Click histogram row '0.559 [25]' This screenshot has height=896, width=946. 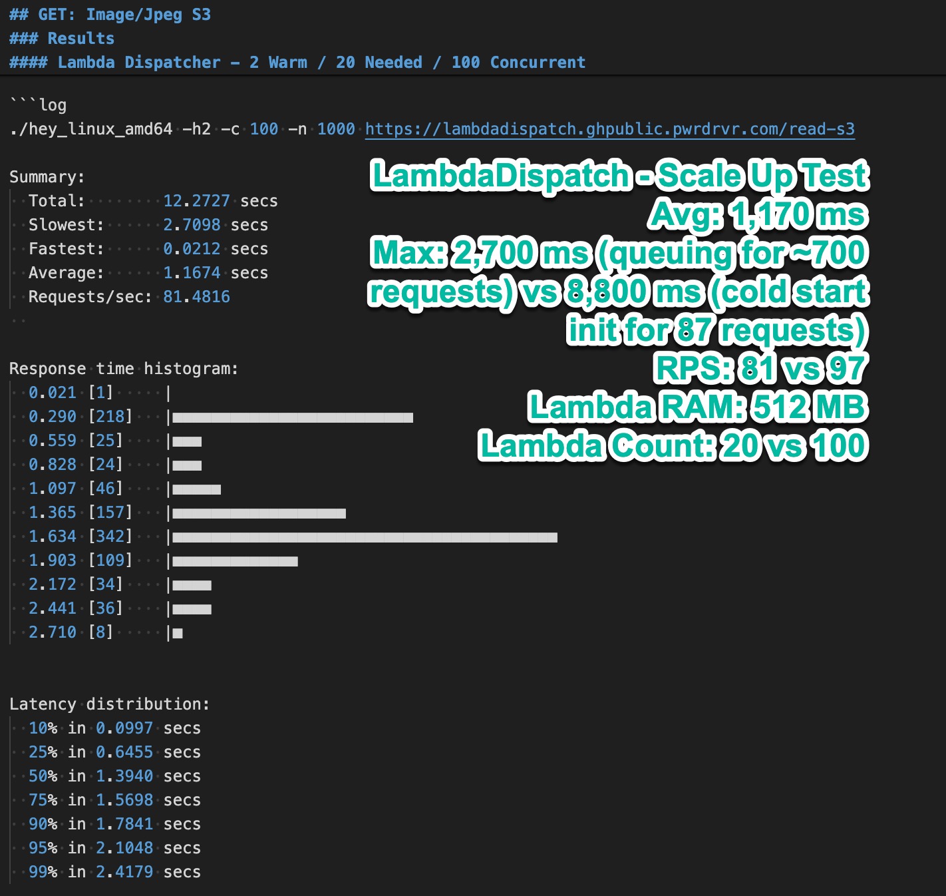(114, 441)
